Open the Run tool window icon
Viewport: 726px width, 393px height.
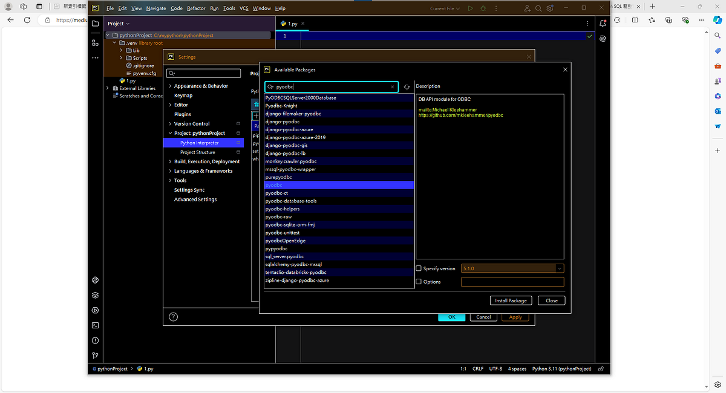pyautogui.click(x=95, y=310)
